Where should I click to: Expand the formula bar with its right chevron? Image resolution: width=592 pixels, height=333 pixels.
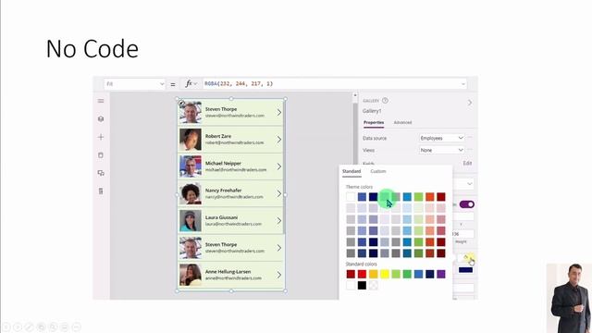point(463,84)
